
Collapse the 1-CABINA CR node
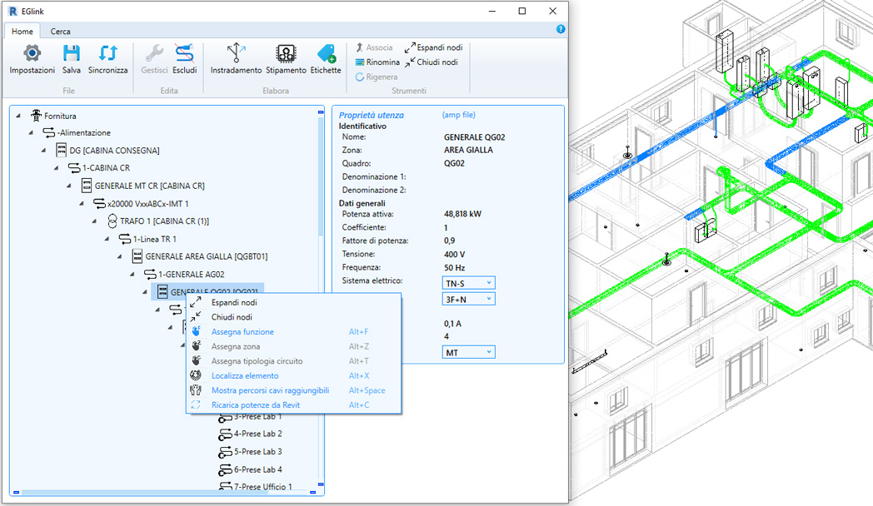[57, 167]
